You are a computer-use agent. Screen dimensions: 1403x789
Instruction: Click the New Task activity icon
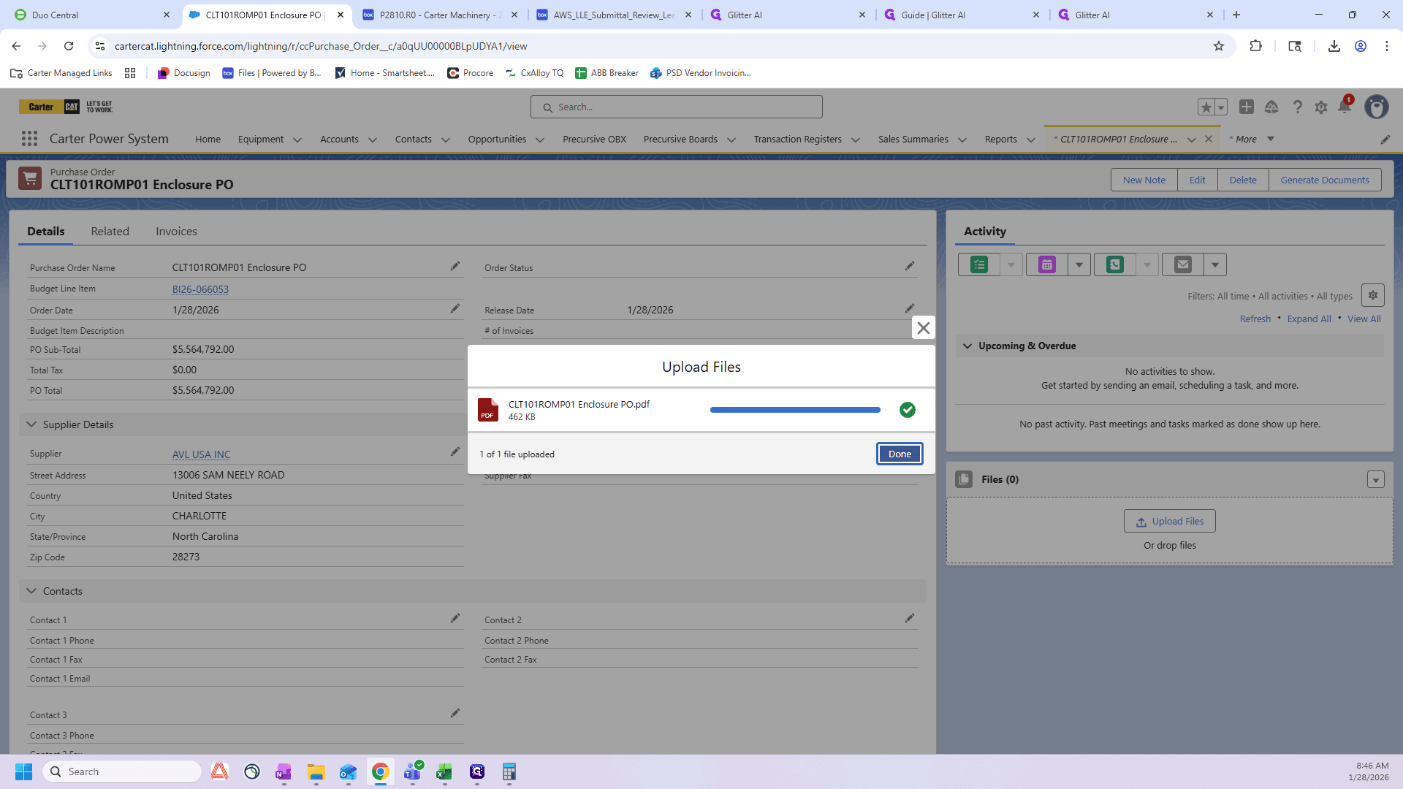[x=979, y=264]
